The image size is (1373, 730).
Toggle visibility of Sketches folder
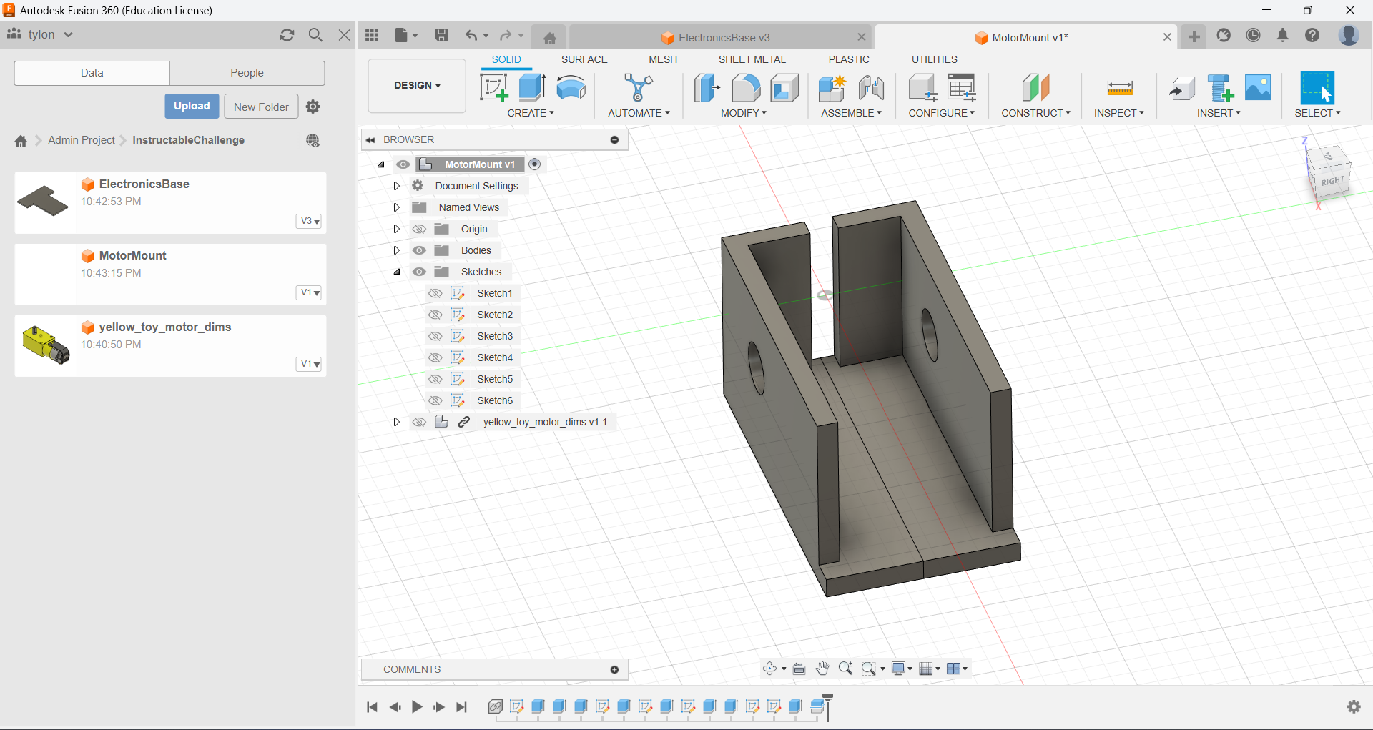pyautogui.click(x=419, y=272)
